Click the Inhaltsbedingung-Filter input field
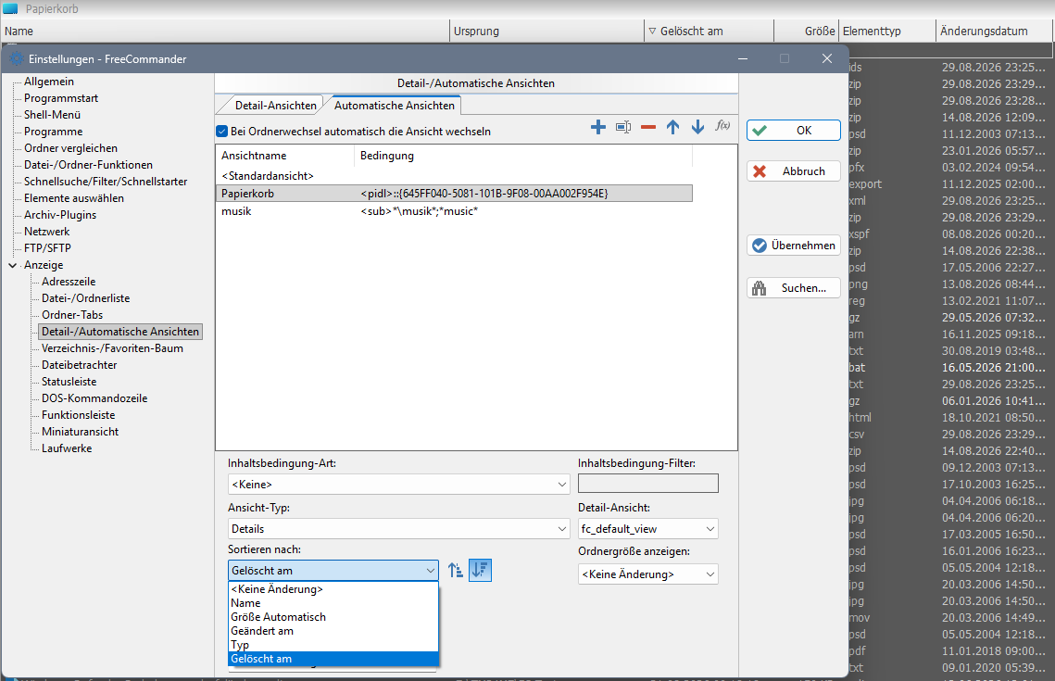The image size is (1055, 681). pos(648,483)
